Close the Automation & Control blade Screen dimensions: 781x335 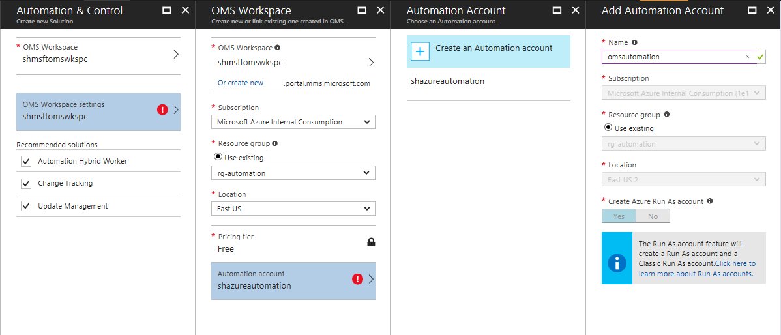185,10
